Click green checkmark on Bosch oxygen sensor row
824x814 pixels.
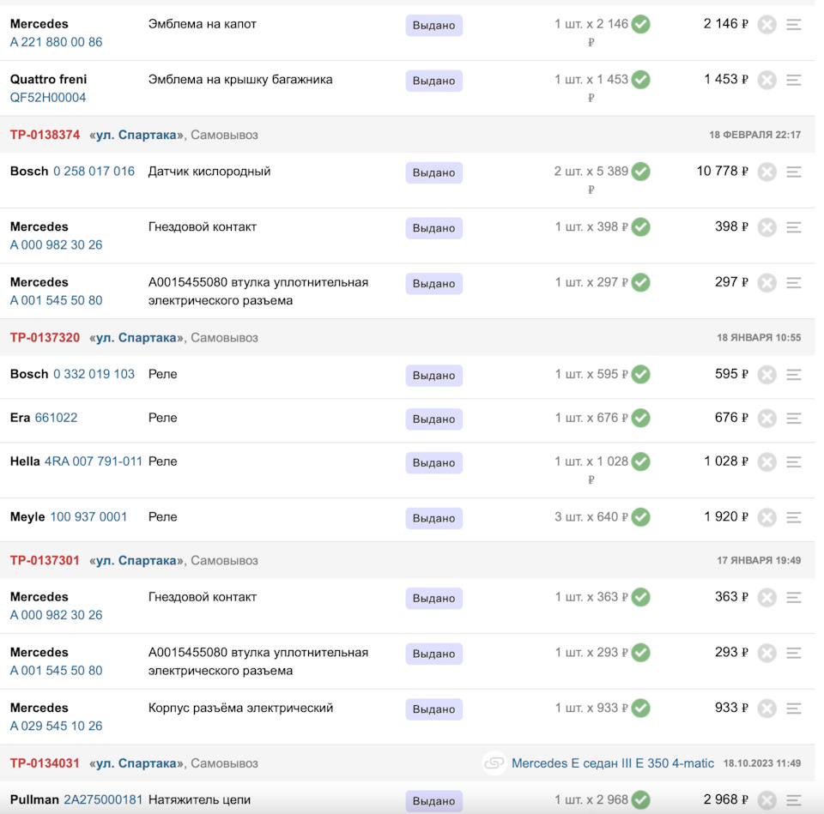click(640, 172)
